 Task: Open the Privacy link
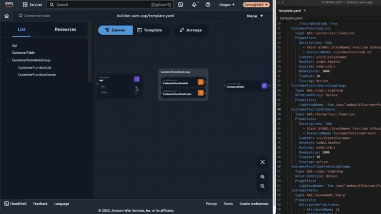click(x=211, y=204)
